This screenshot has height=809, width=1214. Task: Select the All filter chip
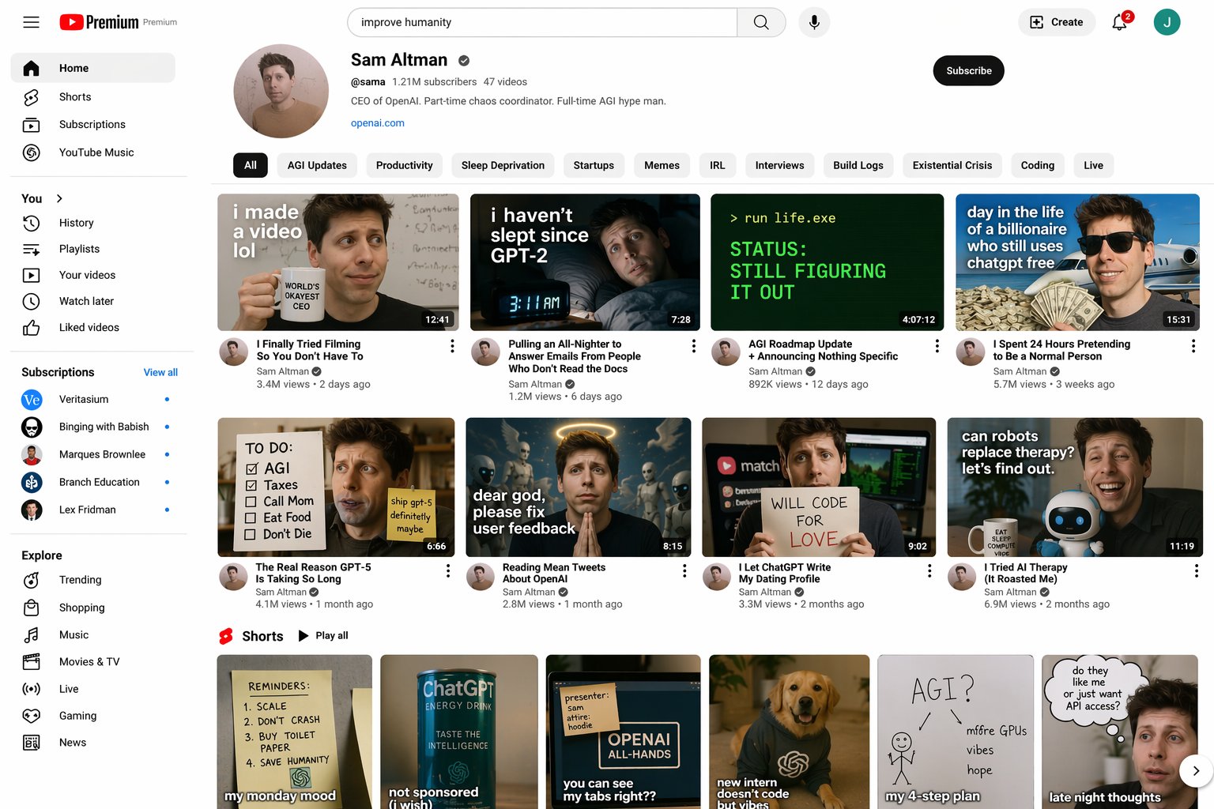[x=250, y=165]
